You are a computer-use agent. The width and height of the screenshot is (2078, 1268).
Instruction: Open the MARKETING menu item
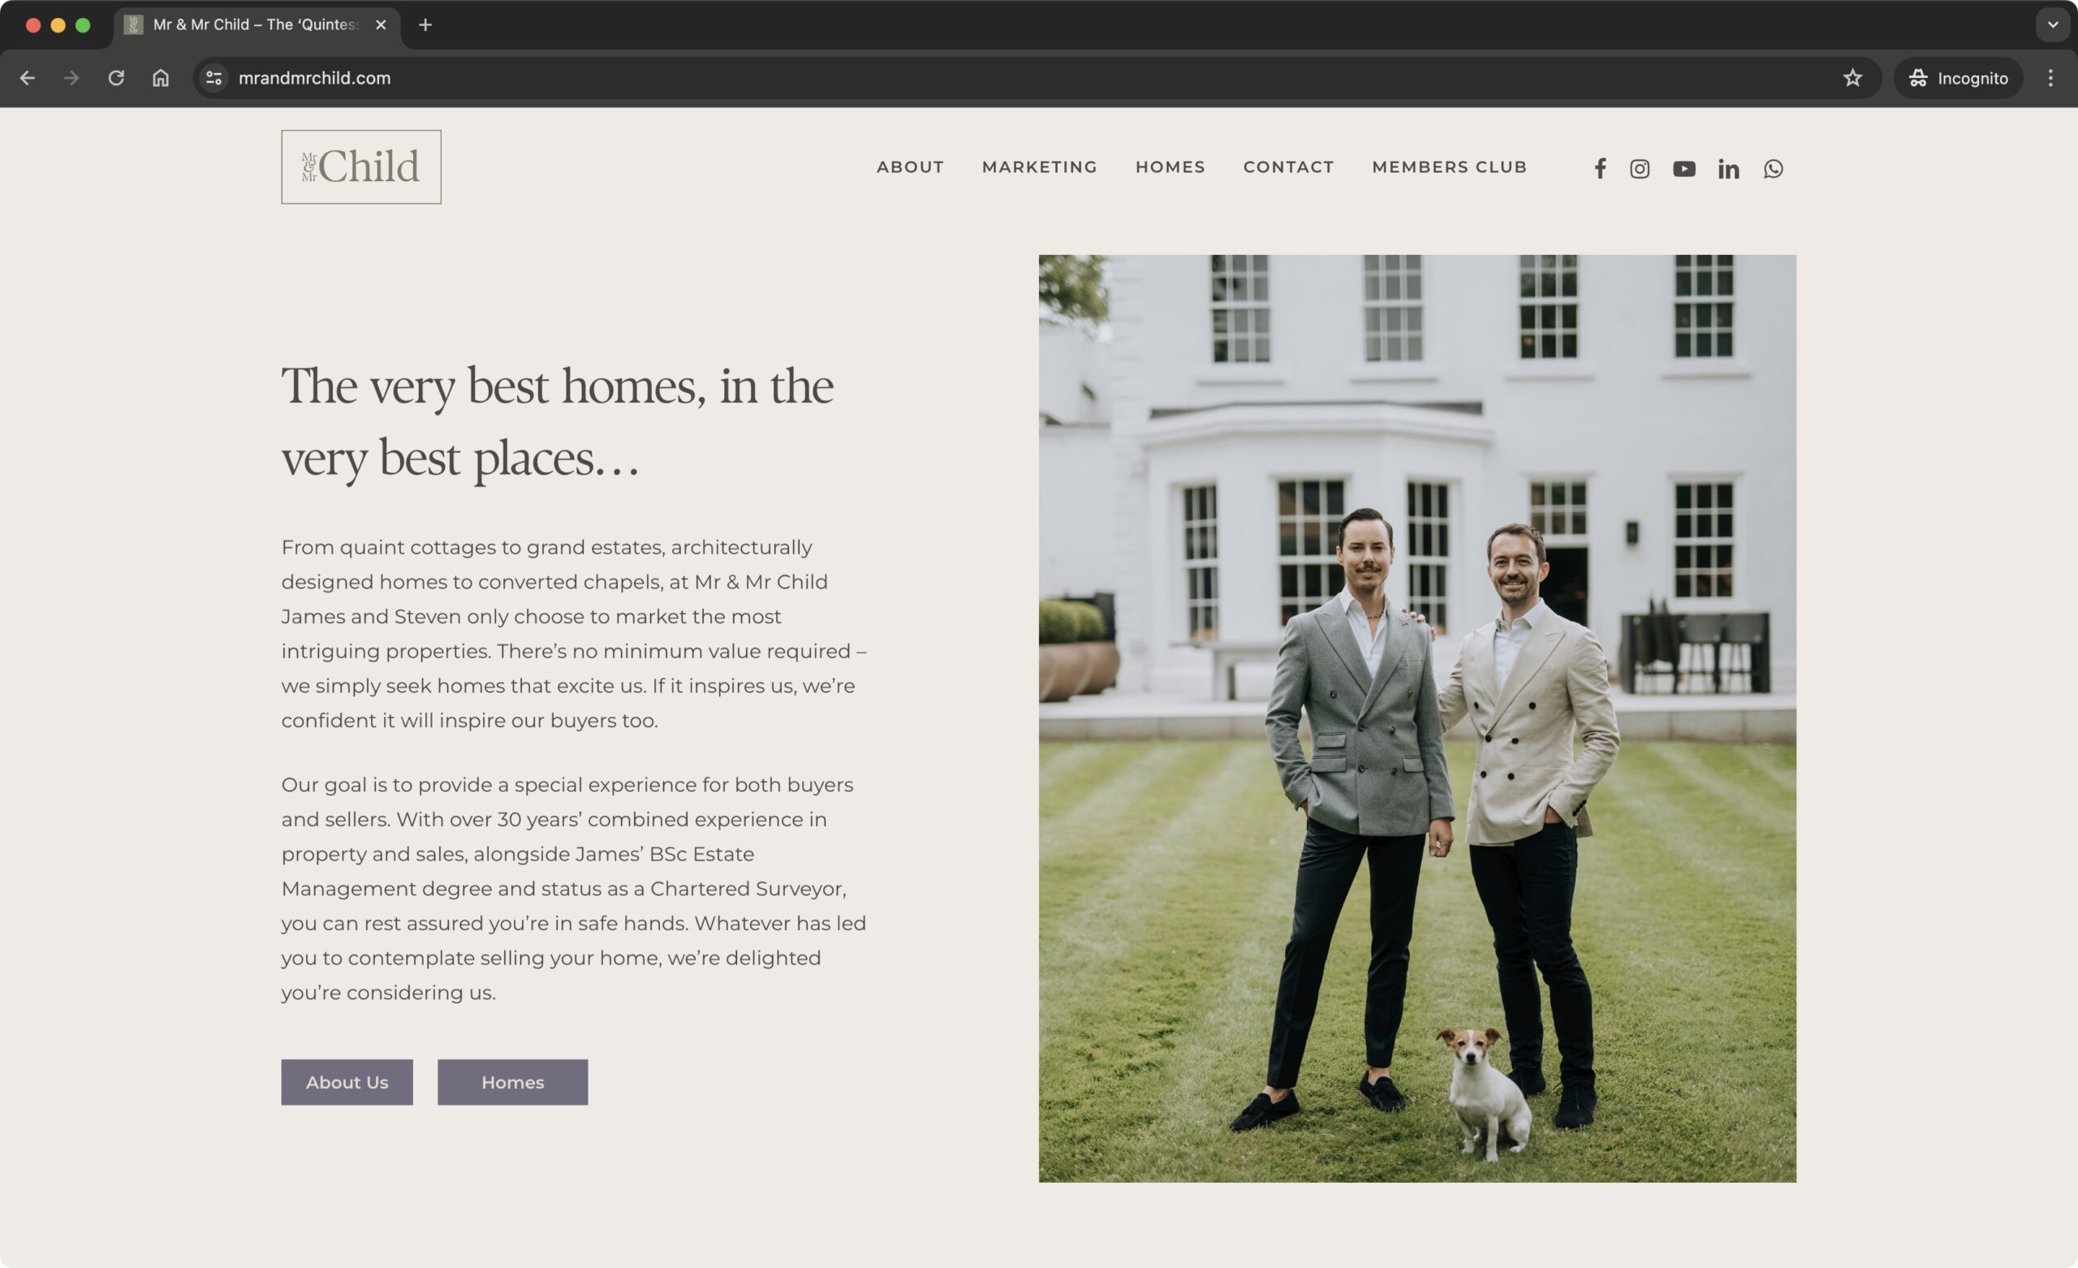click(1039, 167)
